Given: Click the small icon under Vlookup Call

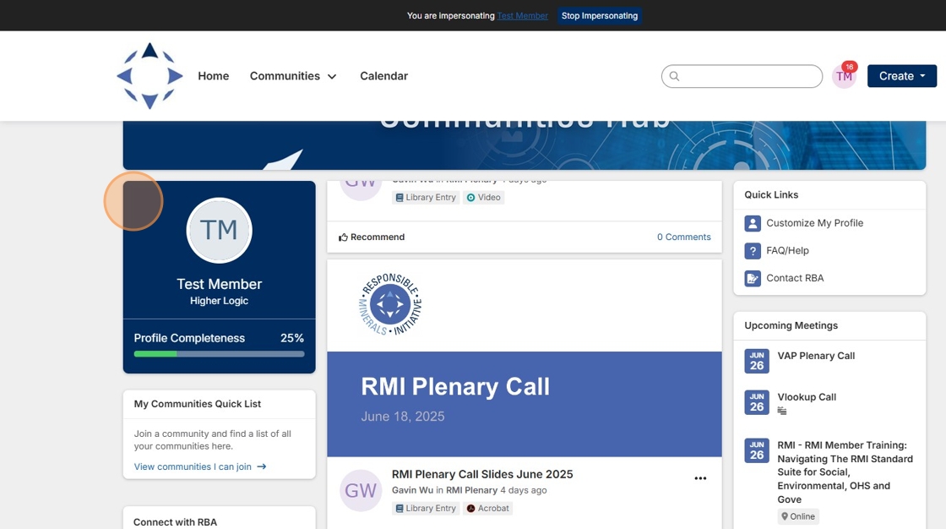Looking at the screenshot, I should coord(782,412).
